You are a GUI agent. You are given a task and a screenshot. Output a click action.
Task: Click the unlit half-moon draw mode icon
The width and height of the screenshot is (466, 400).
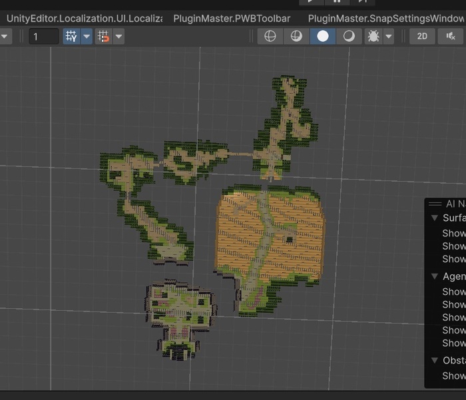click(349, 36)
